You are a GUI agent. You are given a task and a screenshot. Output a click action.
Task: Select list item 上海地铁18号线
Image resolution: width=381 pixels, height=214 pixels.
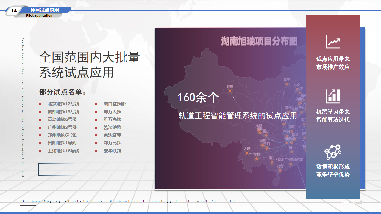[x=63, y=151]
